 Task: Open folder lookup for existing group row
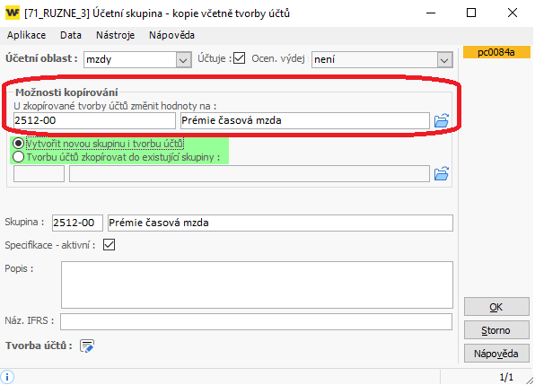click(x=441, y=173)
